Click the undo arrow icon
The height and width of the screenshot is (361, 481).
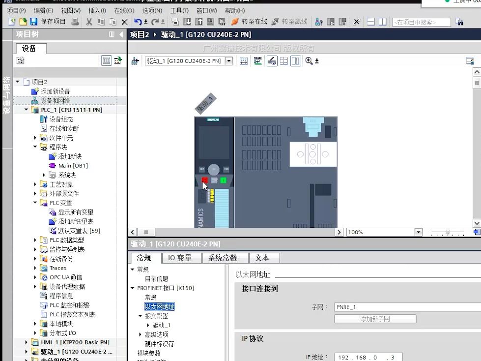[x=138, y=22]
